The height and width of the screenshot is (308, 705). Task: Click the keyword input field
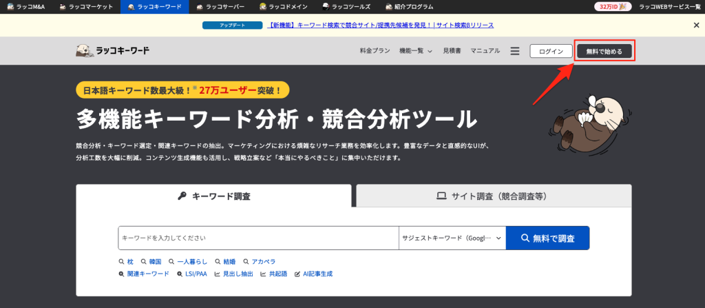[x=258, y=238]
